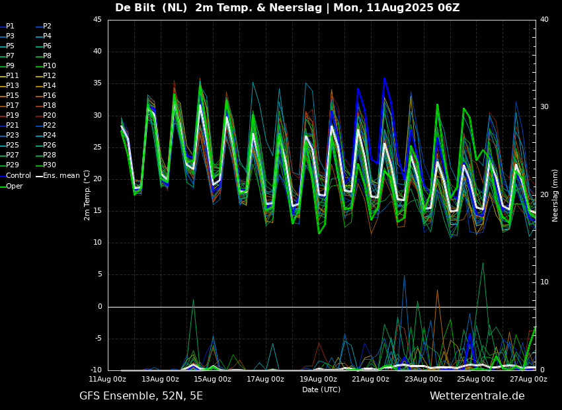The image size is (562, 410).
Task: Click the GFS Ensemble, 52N, 5E caption
Action: pyautogui.click(x=141, y=396)
